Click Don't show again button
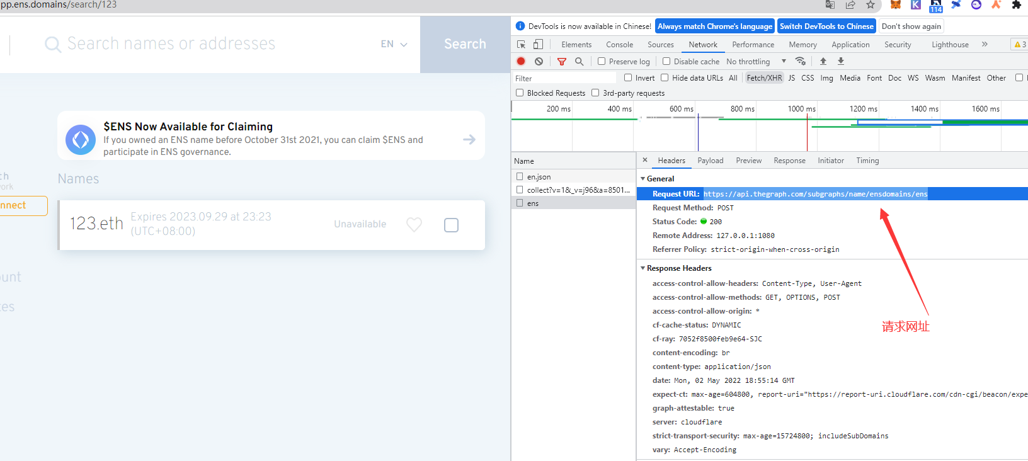This screenshot has width=1028, height=461. click(x=911, y=26)
